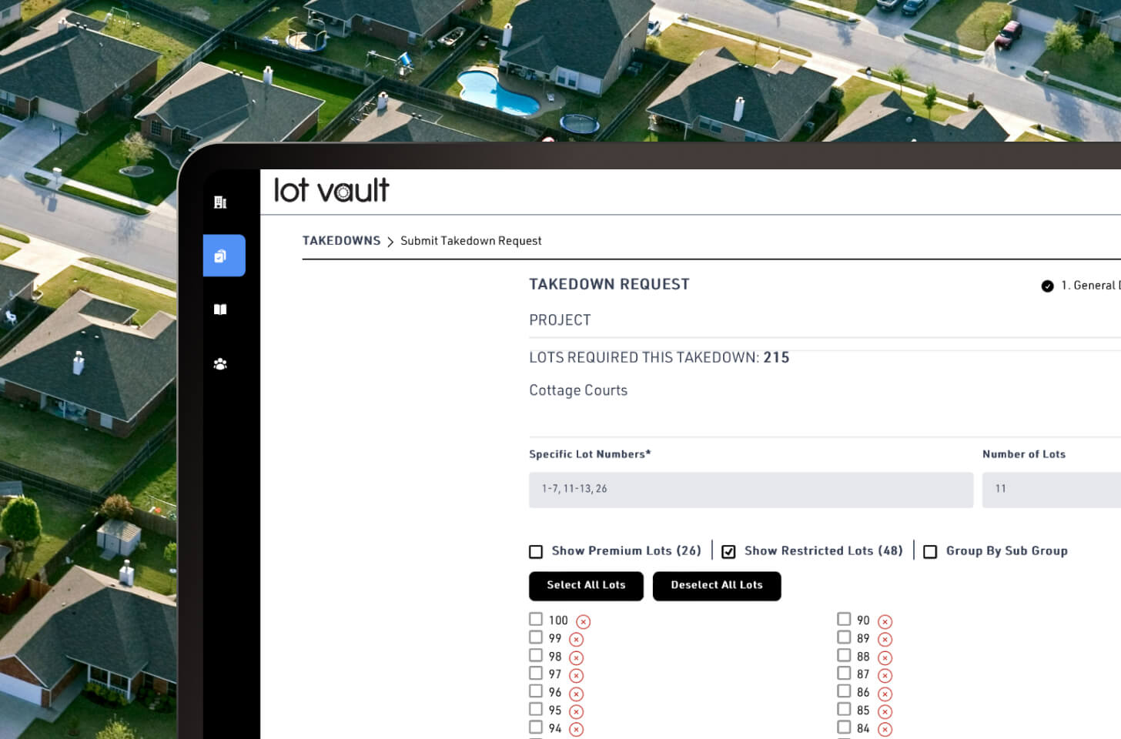Open the users group sidebar icon

tap(220, 364)
